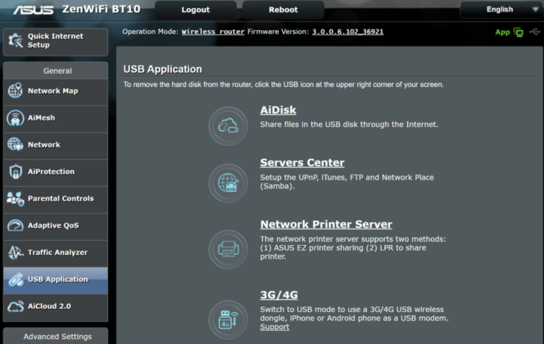Click the 'ASUS EZ printer sharing' description
The width and height of the screenshot is (544, 344).
pyautogui.click(x=353, y=248)
